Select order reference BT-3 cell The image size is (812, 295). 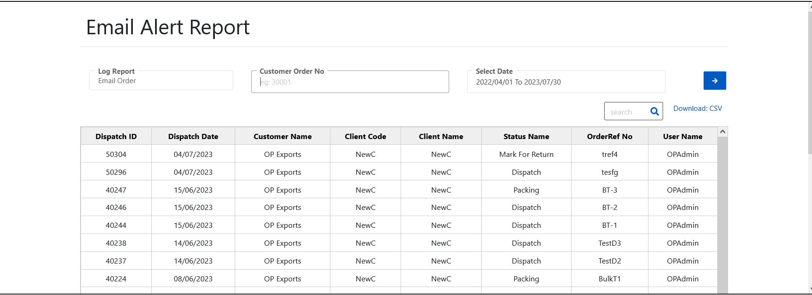pos(610,190)
